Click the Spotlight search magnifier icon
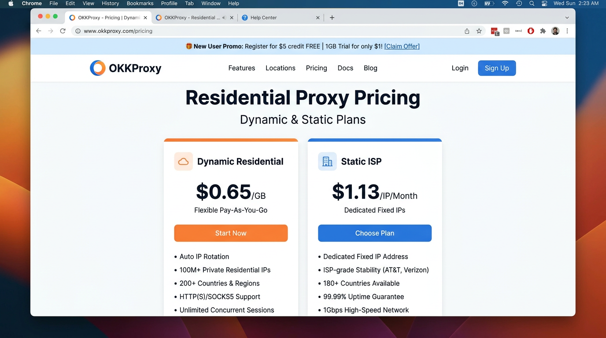 tap(532, 4)
